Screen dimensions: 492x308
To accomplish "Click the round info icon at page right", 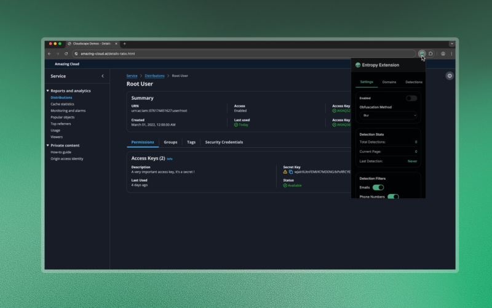I will point(450,76).
